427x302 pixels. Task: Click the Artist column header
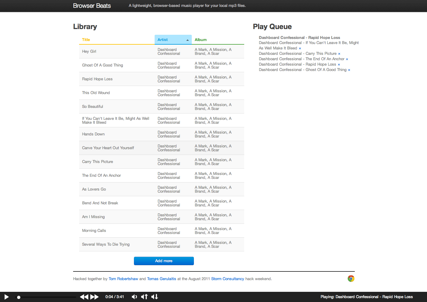click(173, 40)
